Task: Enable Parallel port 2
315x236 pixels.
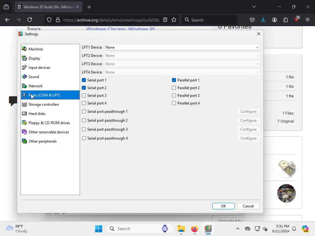Action: [174, 88]
